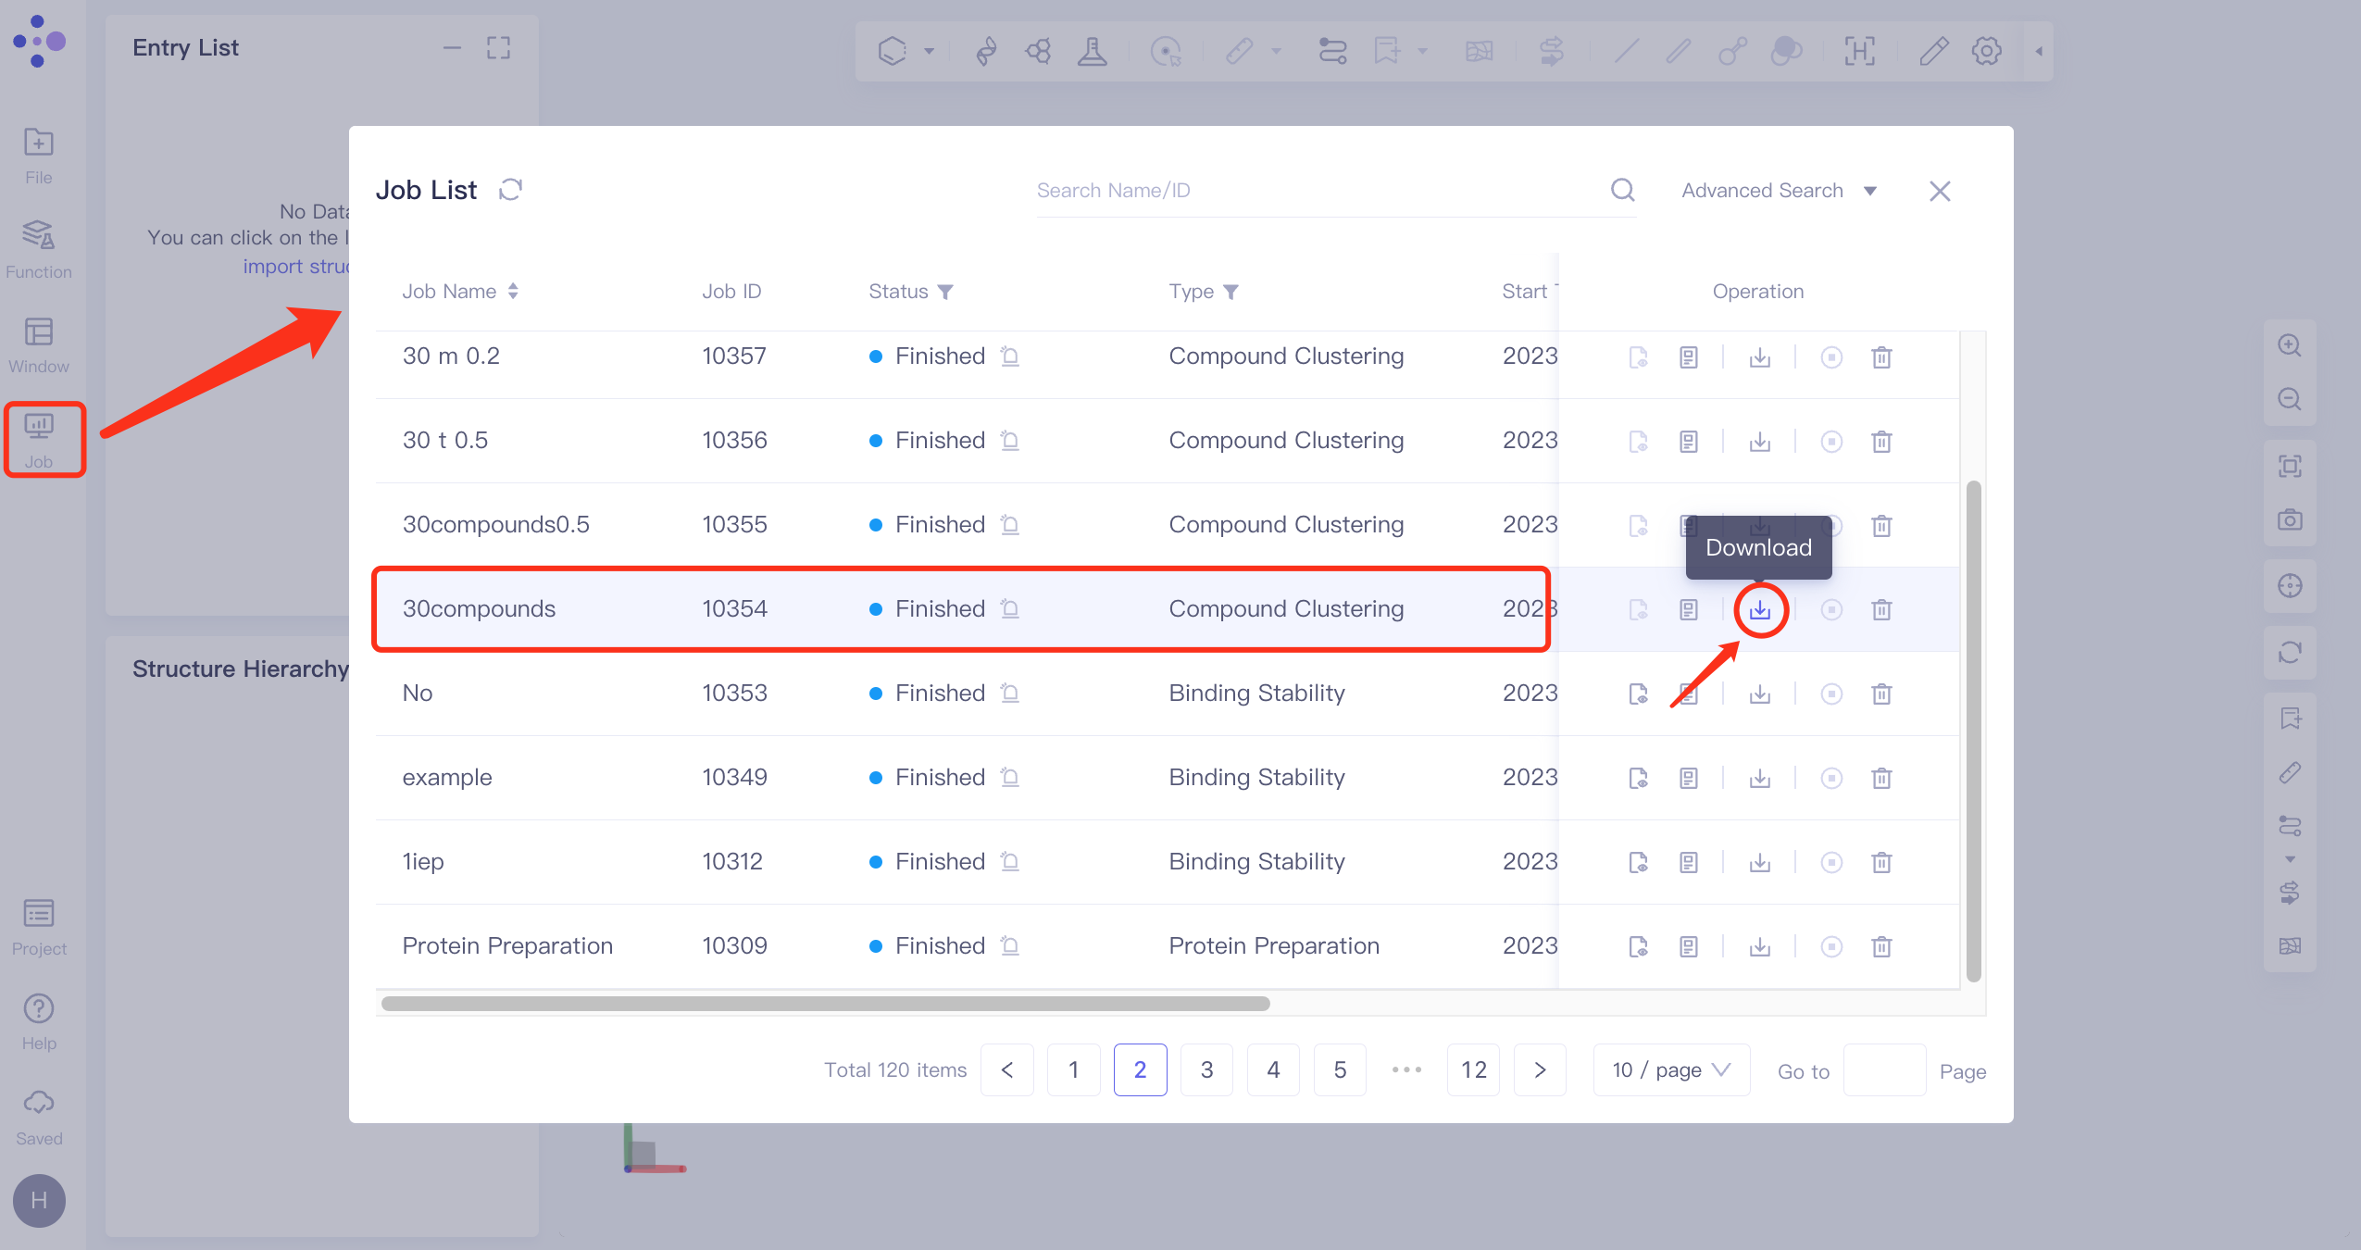Toggle notification bell for job 10353
The height and width of the screenshot is (1250, 2361).
pyautogui.click(x=1010, y=694)
